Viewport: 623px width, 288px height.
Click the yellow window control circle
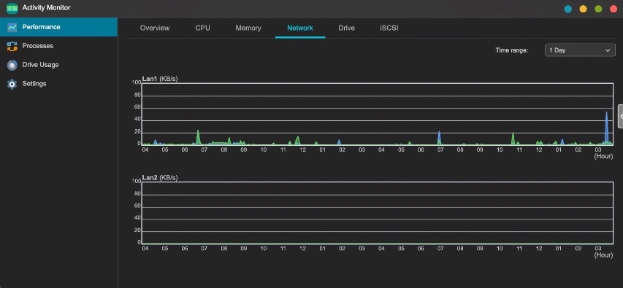click(583, 9)
